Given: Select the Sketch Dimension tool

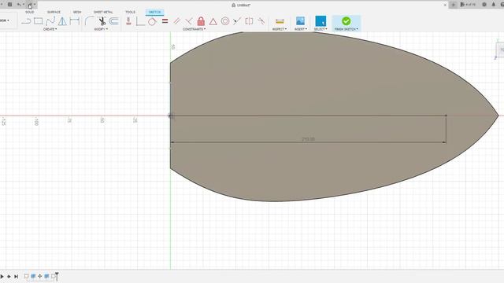Looking at the screenshot, I should point(75,21).
